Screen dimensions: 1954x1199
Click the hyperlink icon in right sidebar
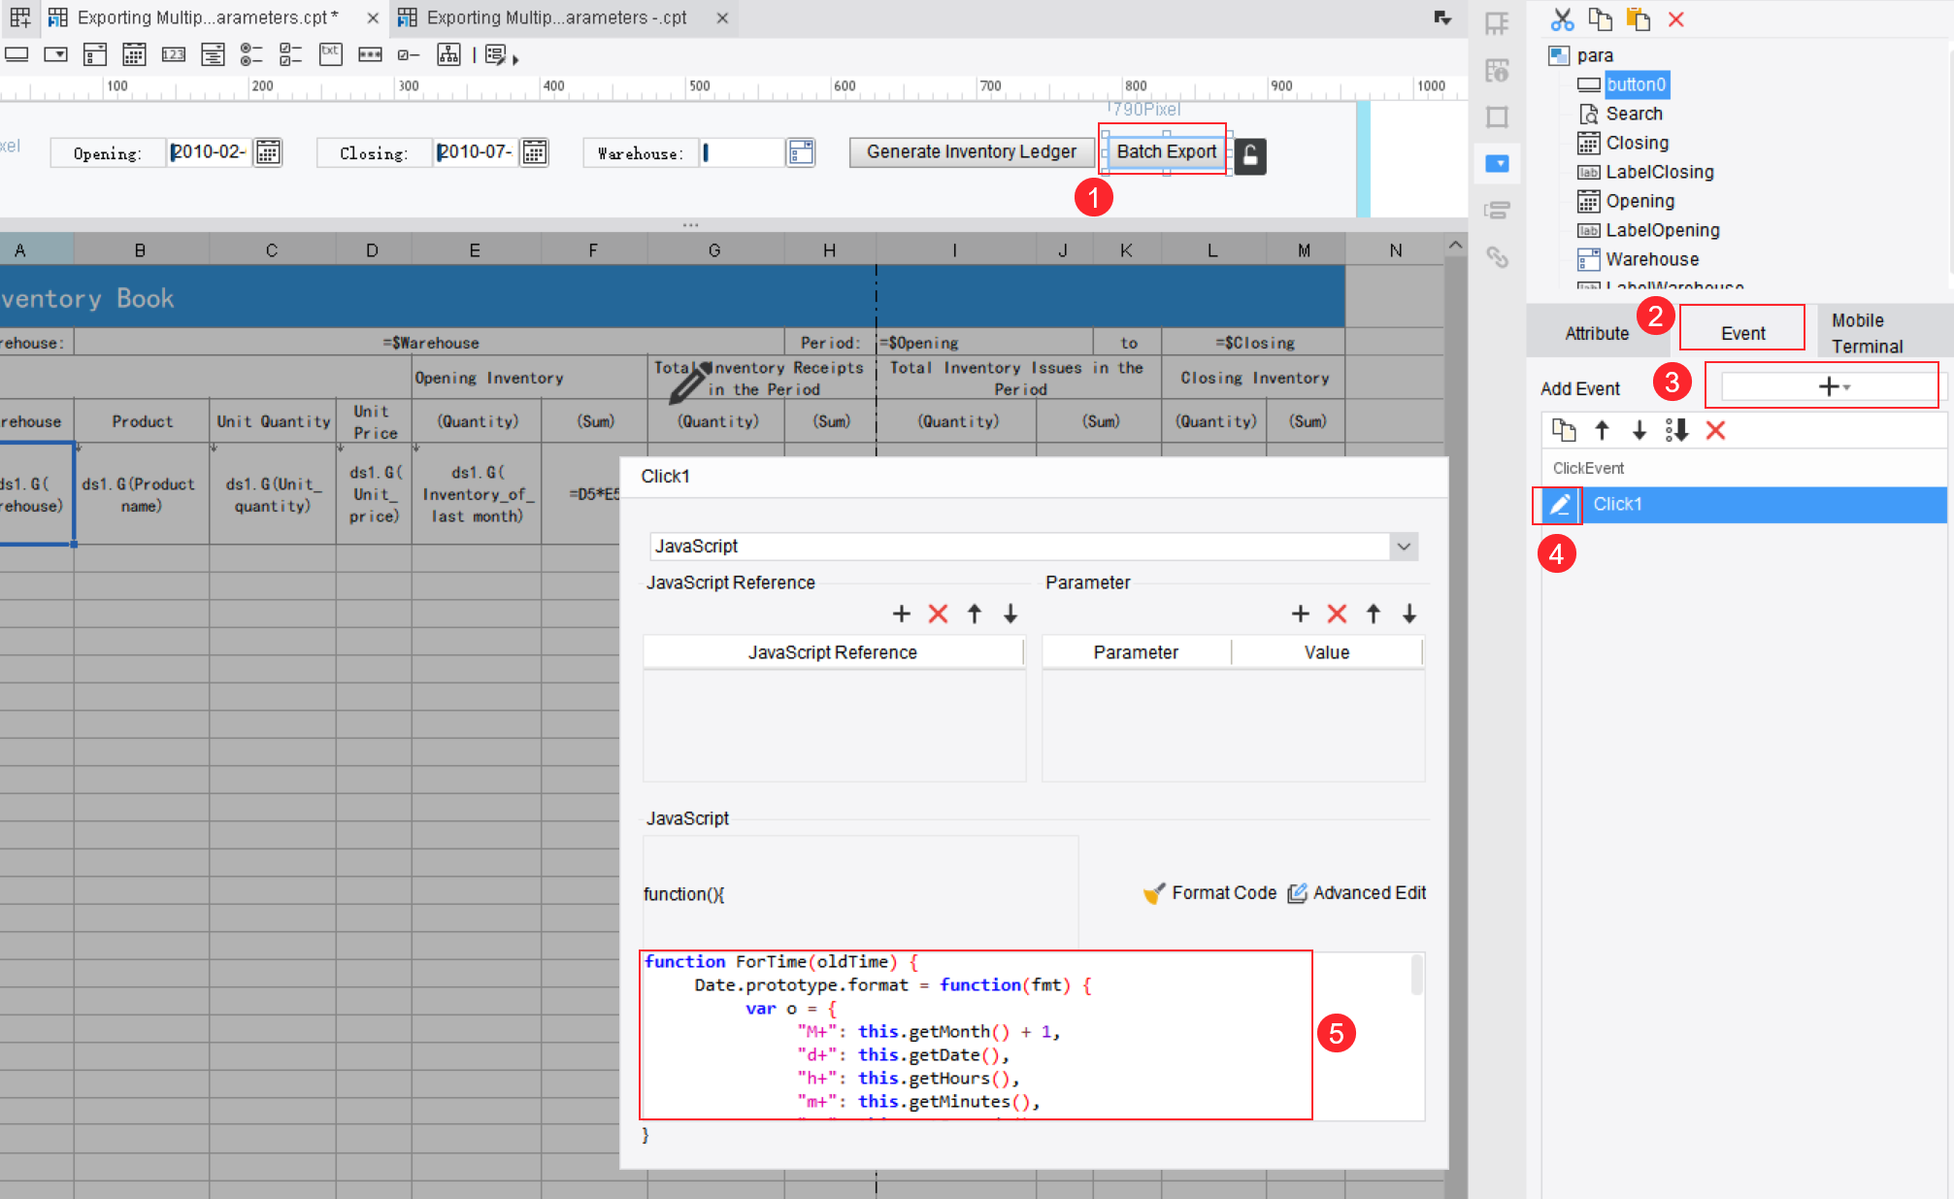(x=1497, y=257)
